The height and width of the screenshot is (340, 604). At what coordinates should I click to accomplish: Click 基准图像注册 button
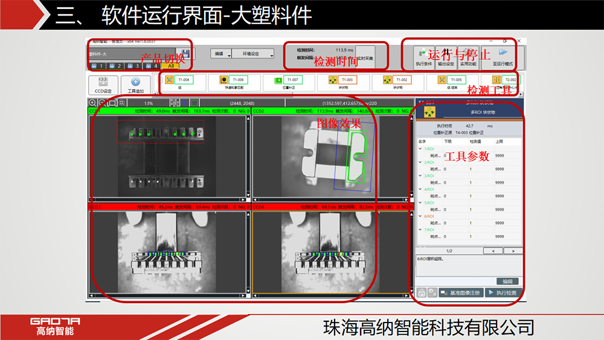[x=461, y=293]
